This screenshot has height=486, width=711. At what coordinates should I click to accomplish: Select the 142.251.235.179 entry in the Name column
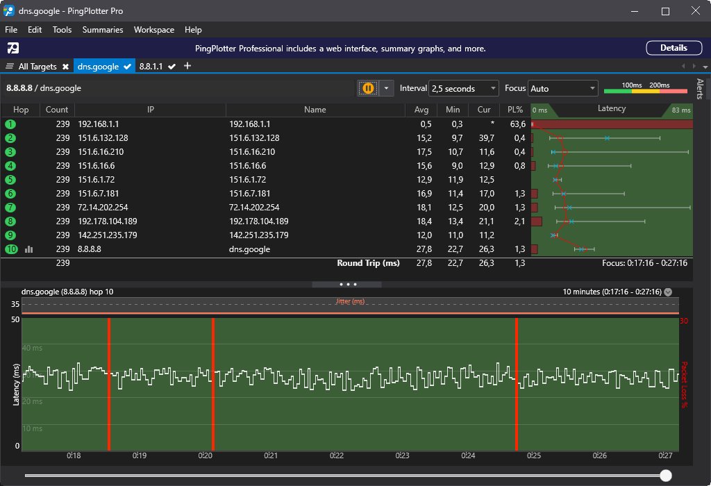[x=258, y=235]
